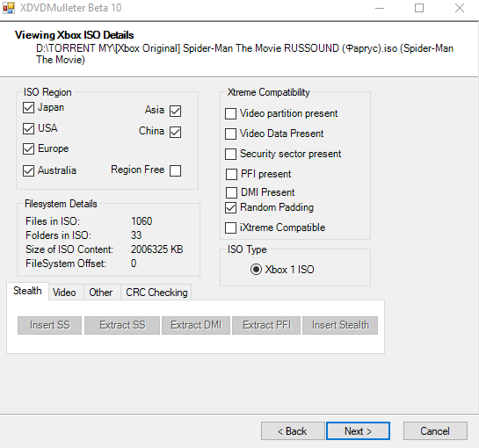Click the Files in ISO value 1060
This screenshot has height=448, width=479.
tap(142, 221)
